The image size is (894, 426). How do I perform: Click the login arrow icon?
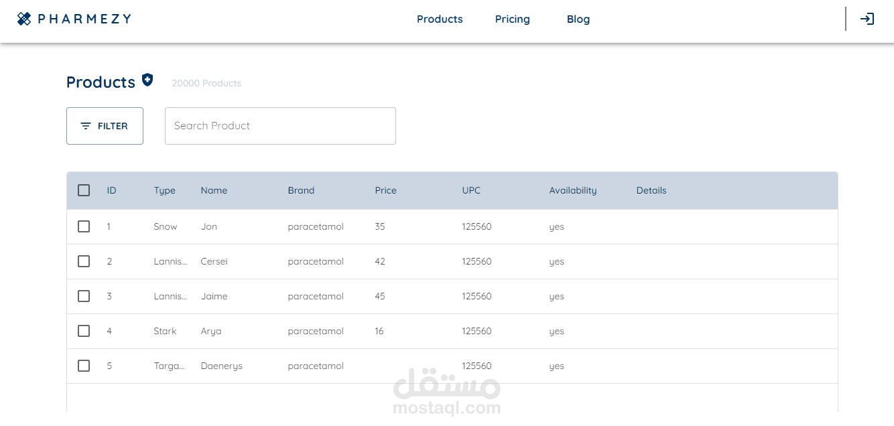tap(867, 19)
